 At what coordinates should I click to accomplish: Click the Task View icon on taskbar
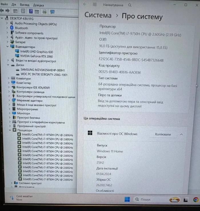(x=185, y=200)
